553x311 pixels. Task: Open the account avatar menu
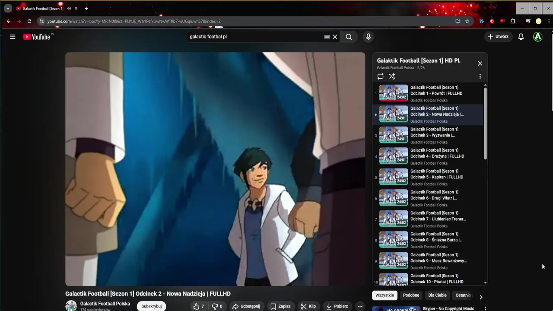(x=537, y=37)
